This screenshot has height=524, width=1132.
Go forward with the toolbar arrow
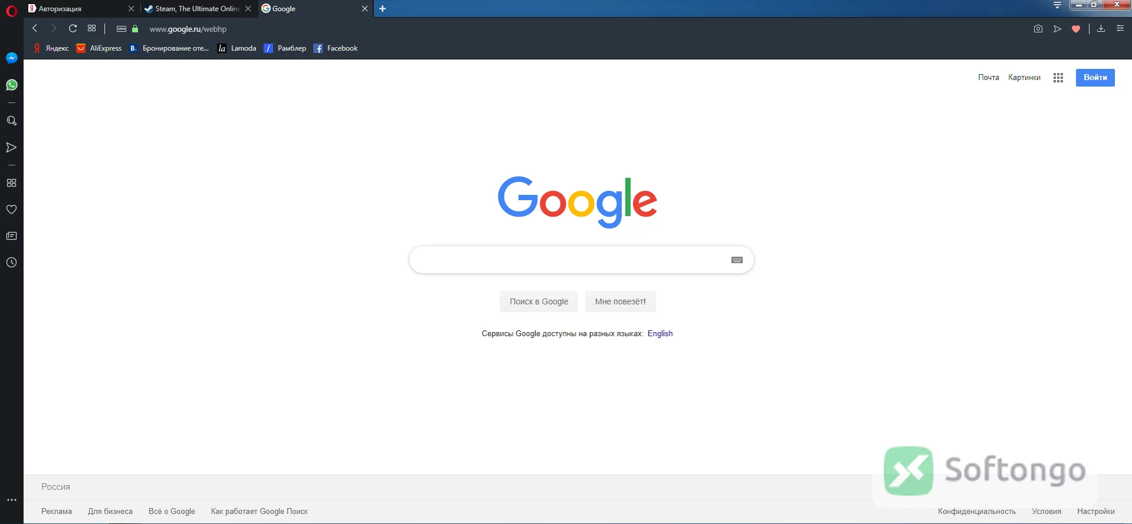click(x=54, y=28)
